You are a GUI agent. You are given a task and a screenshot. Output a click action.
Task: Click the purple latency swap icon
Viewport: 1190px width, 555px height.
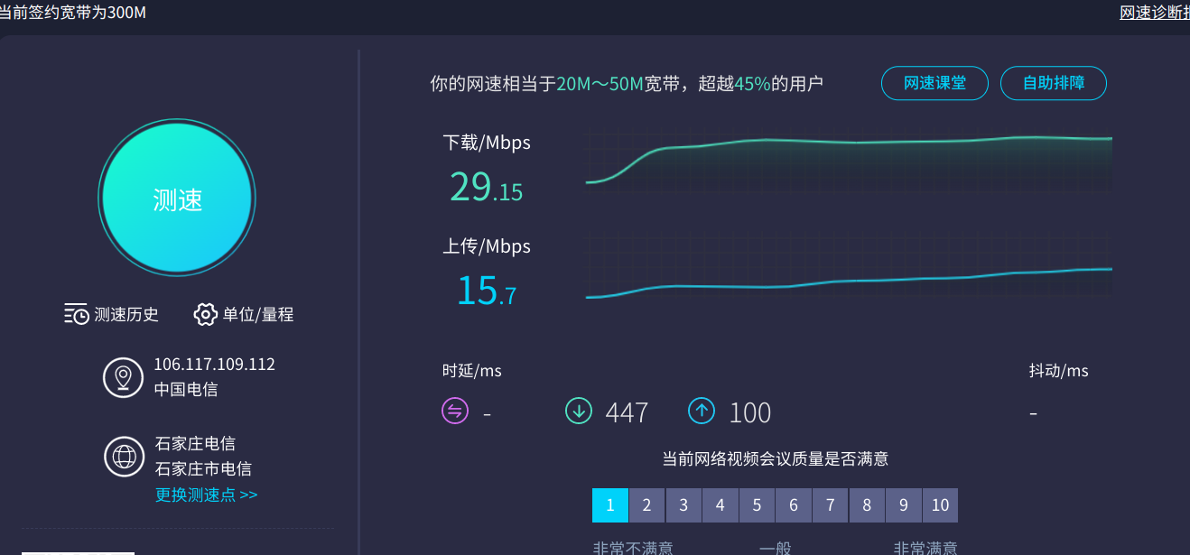pyautogui.click(x=455, y=411)
